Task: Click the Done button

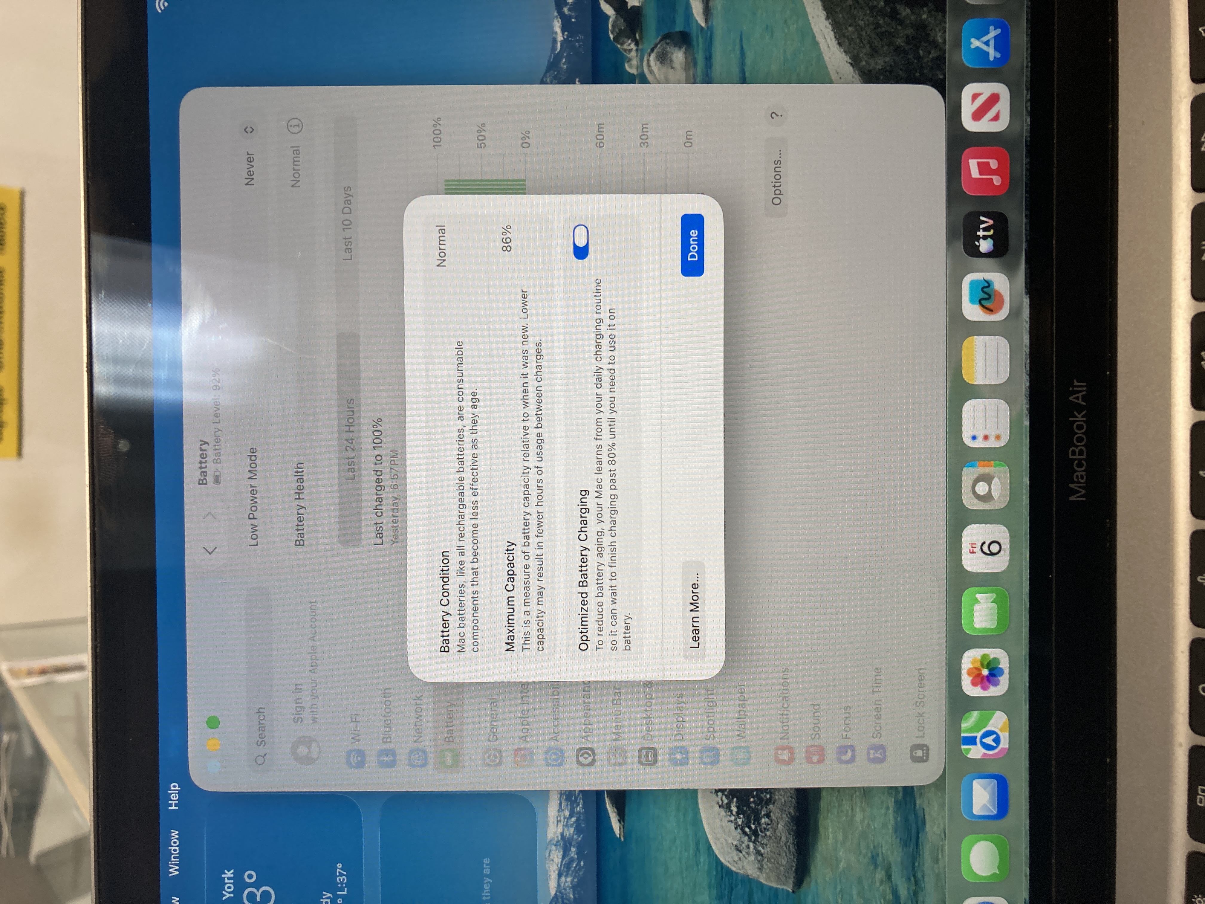Action: (692, 245)
